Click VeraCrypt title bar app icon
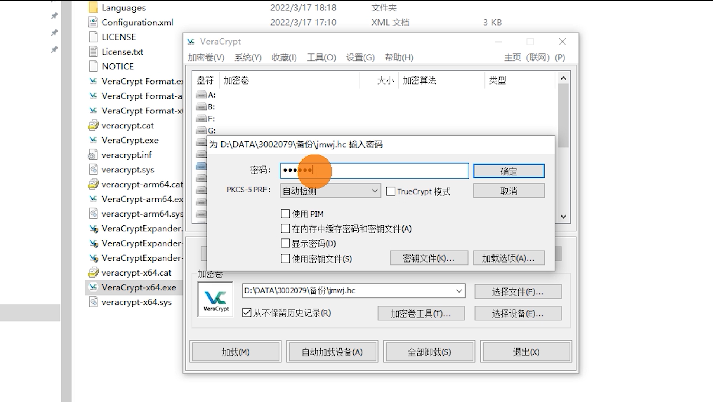 pyautogui.click(x=191, y=42)
